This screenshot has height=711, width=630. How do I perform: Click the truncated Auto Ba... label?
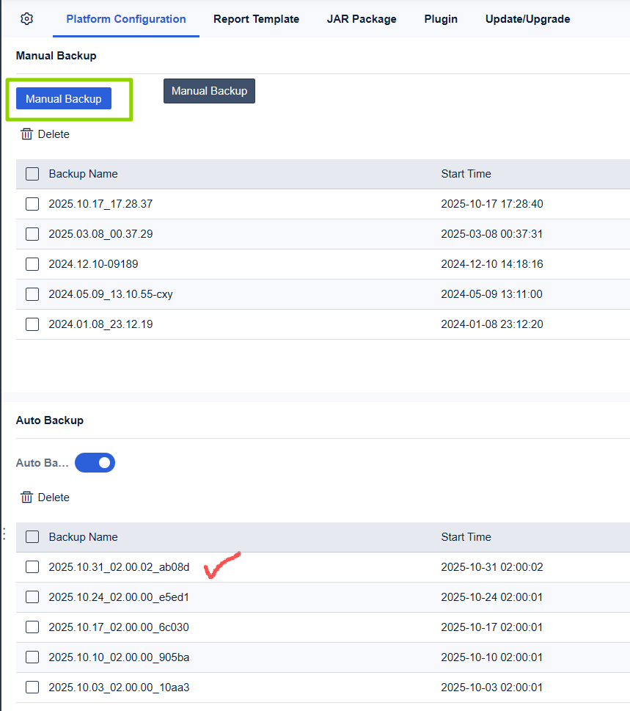coord(42,462)
